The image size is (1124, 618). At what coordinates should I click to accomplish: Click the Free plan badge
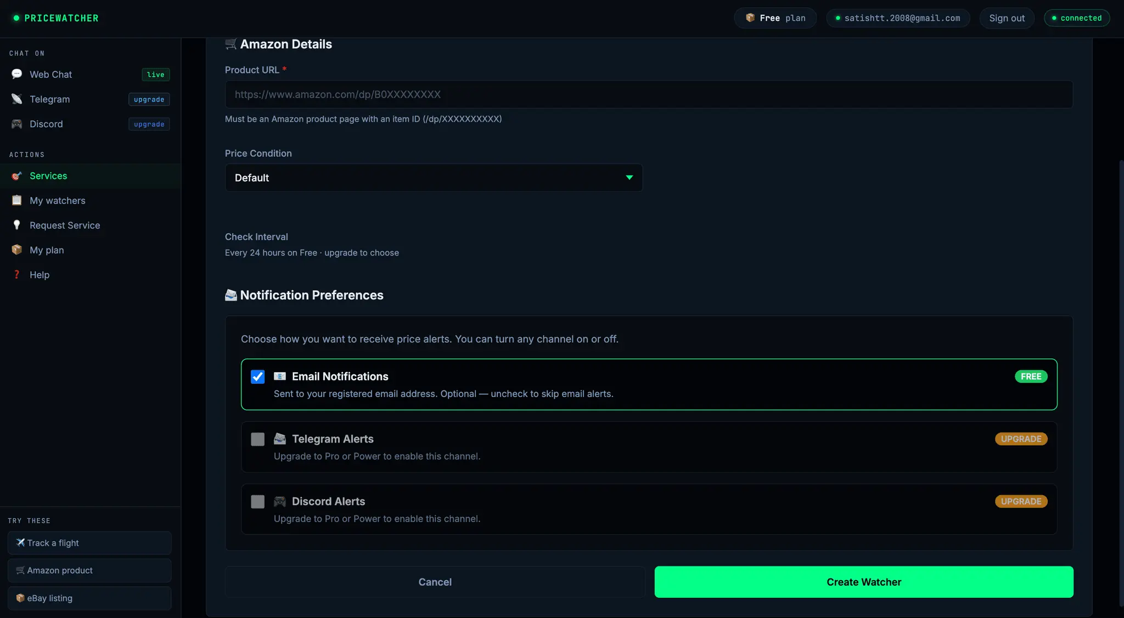click(x=775, y=18)
